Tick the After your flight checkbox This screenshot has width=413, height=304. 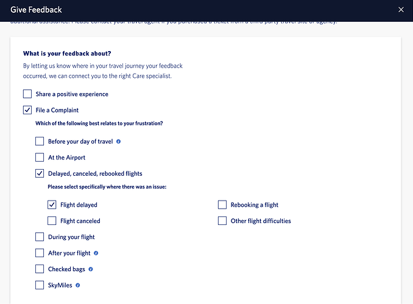tap(40, 253)
